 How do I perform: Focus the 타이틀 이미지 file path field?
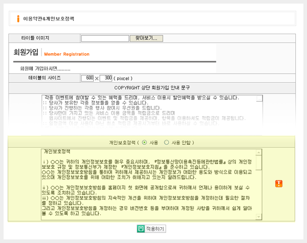(104, 38)
